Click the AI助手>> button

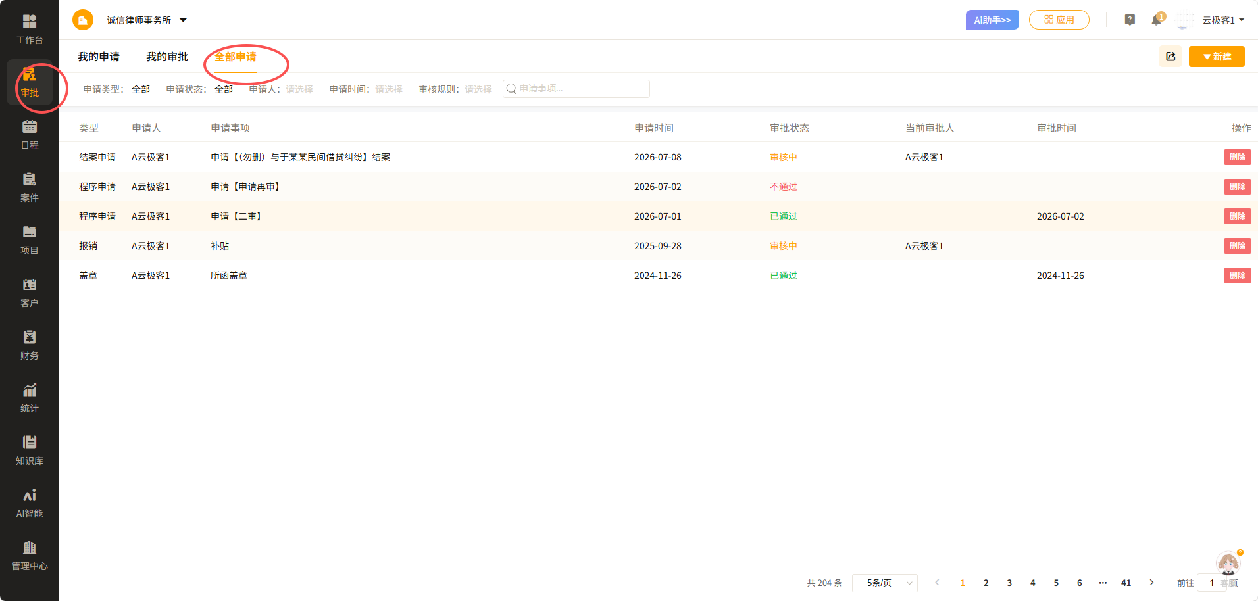992,20
